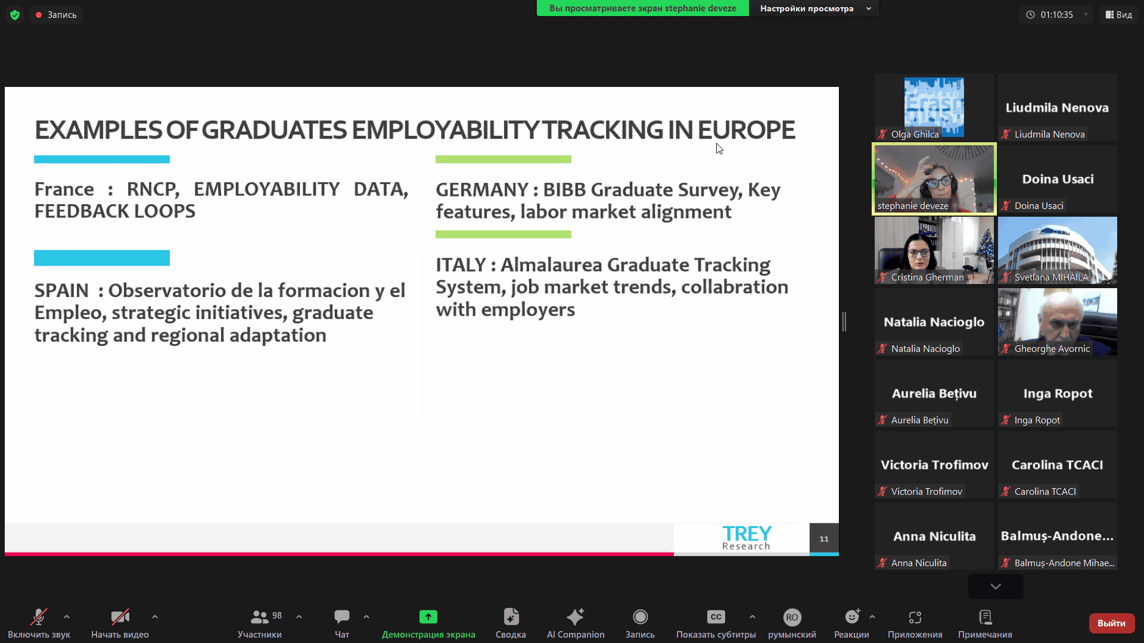Open the Participants list icon
Image resolution: width=1144 pixels, height=643 pixels.
[x=260, y=617]
